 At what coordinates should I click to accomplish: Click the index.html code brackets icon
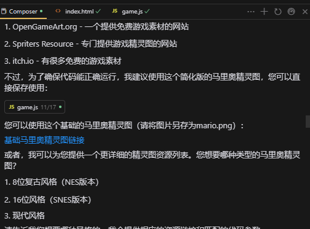[x=58, y=11]
